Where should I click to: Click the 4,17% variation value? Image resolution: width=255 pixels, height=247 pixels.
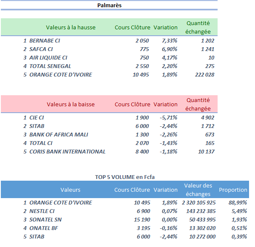pos(170,57)
